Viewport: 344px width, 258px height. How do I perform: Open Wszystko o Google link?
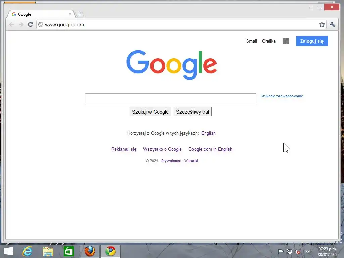[162, 149]
